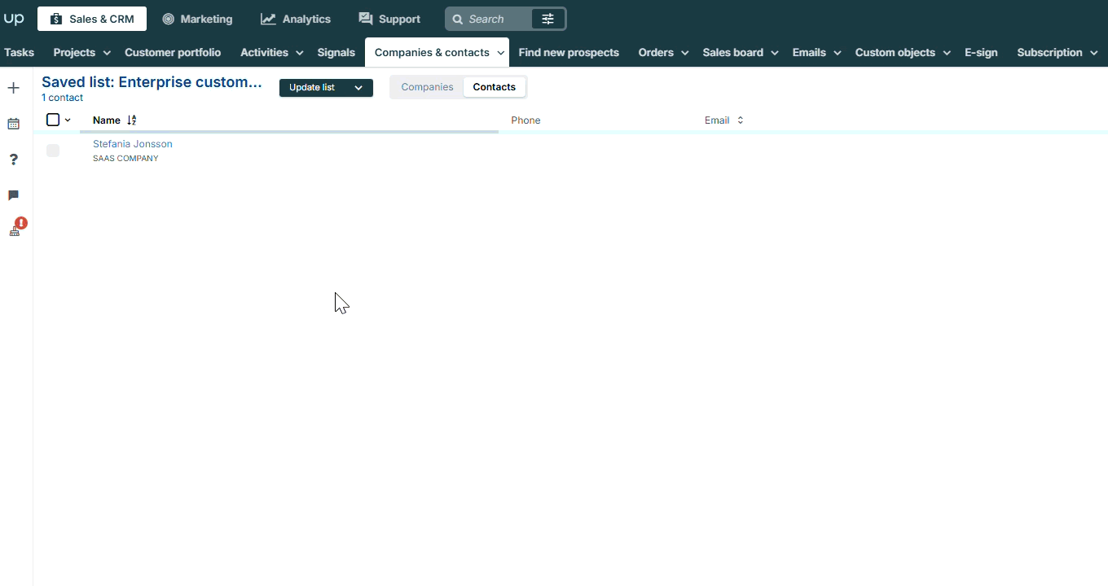Switch to the Sales & CRM section
The image size is (1108, 586).
point(92,19)
